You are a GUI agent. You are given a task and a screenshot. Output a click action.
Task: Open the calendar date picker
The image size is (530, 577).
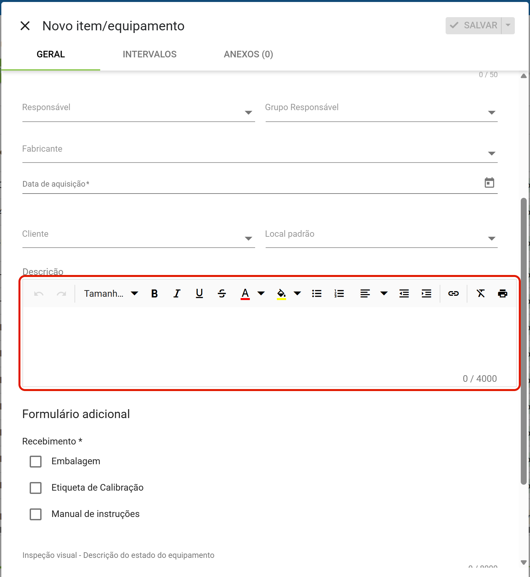click(x=489, y=183)
